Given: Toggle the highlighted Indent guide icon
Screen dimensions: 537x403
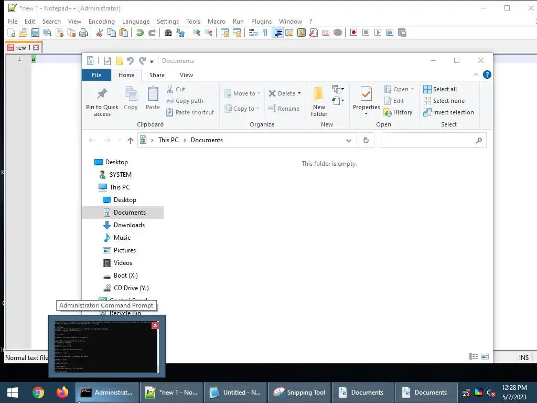Looking at the screenshot, I should [278, 33].
